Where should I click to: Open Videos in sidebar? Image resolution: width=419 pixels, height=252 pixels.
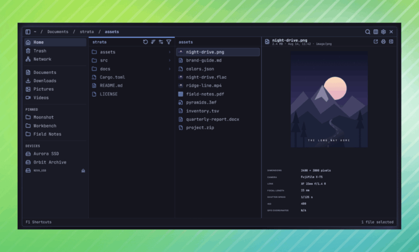(55, 98)
